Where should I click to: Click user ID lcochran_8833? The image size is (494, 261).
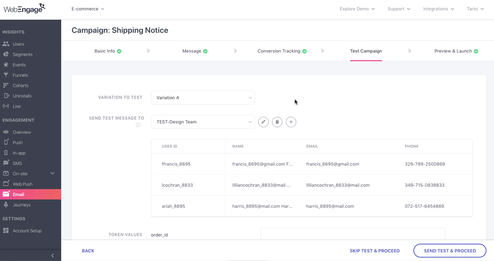177,185
